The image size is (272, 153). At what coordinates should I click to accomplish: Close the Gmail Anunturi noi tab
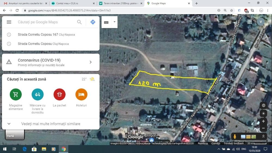point(46,3)
